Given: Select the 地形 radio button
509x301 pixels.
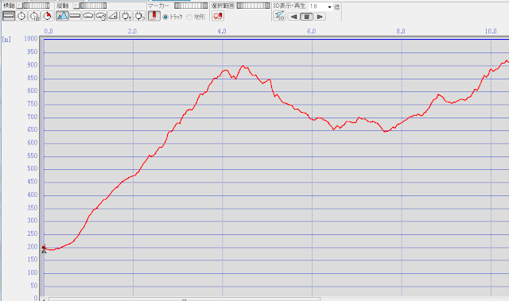Looking at the screenshot, I should (189, 17).
